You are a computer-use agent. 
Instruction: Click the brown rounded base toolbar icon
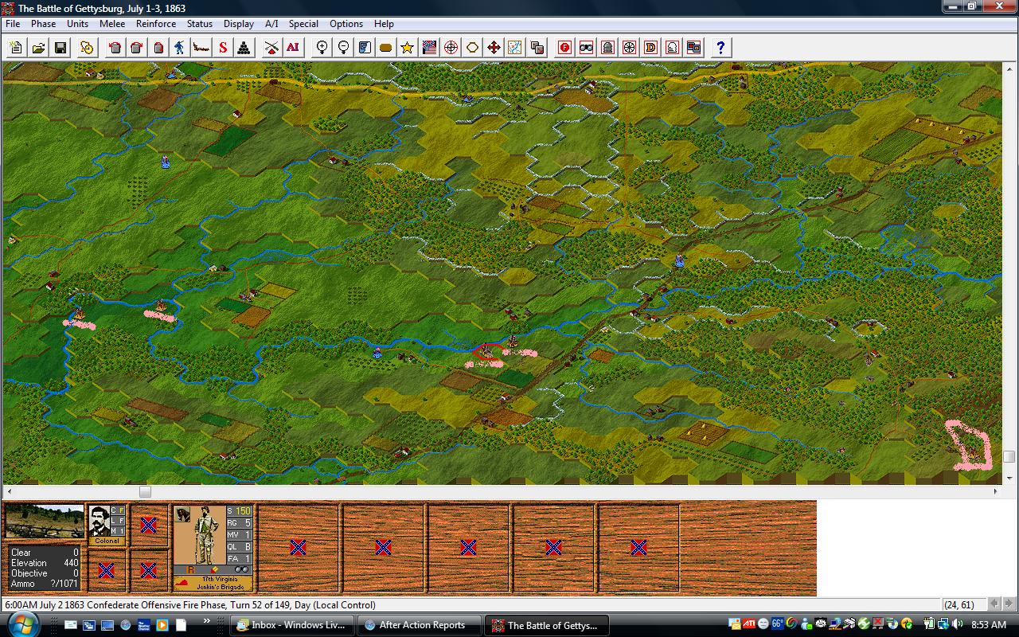(386, 48)
